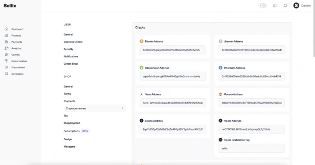Click the notifications bell icon

tap(285, 6)
